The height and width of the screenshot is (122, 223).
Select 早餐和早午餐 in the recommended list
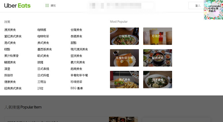(79, 75)
